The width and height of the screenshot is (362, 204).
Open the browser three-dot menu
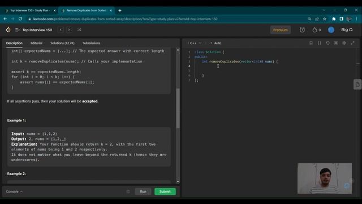357,19
